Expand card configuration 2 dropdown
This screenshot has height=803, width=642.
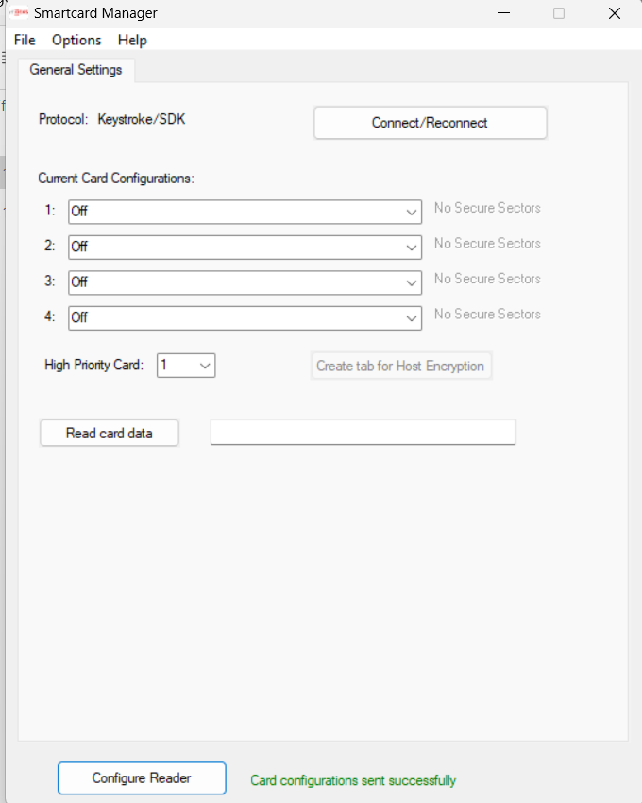click(x=412, y=247)
